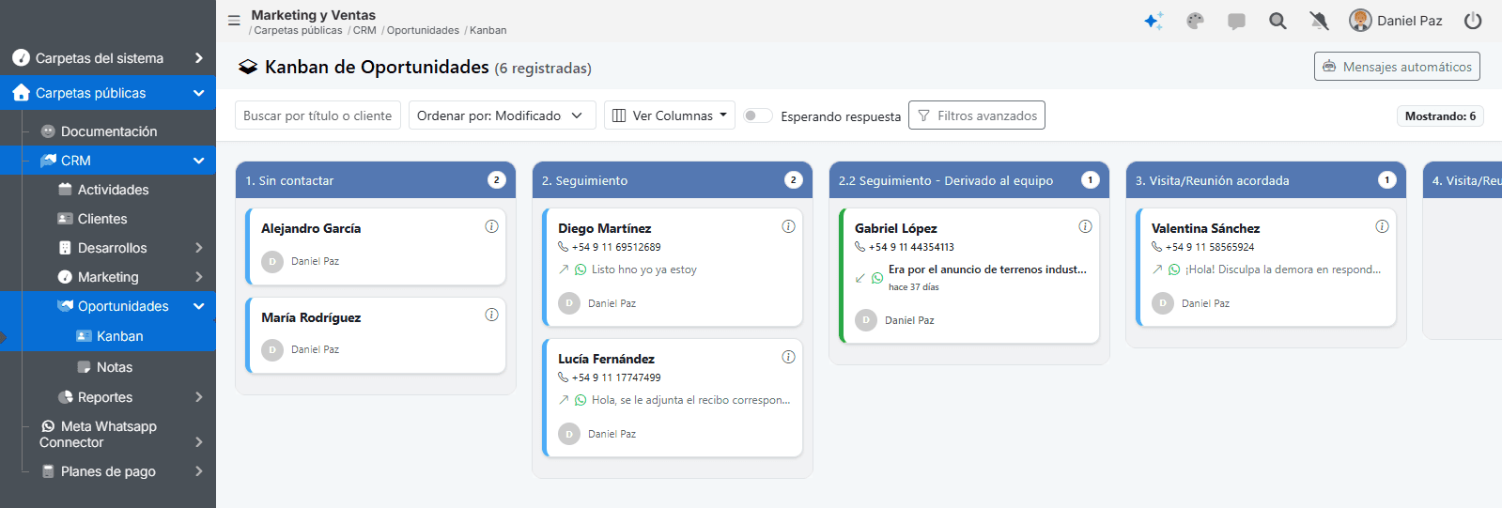
Task: Open the theme palette icon
Action: (x=1195, y=21)
